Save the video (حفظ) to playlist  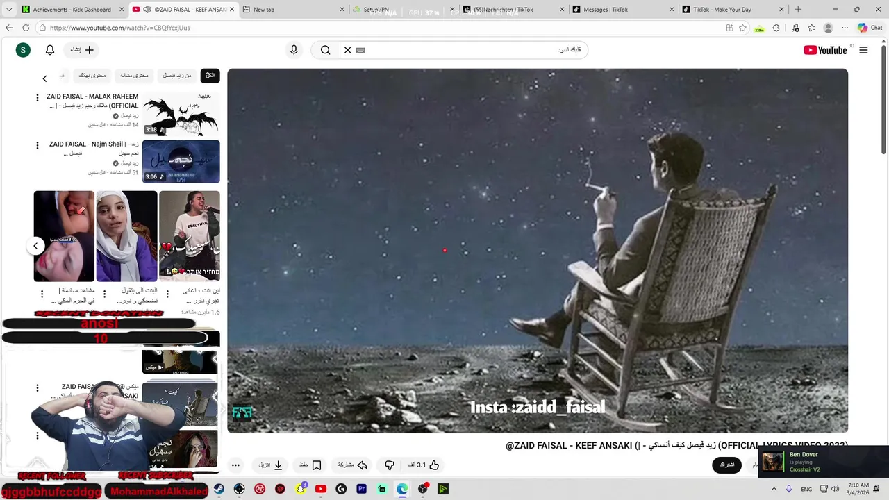point(310,465)
